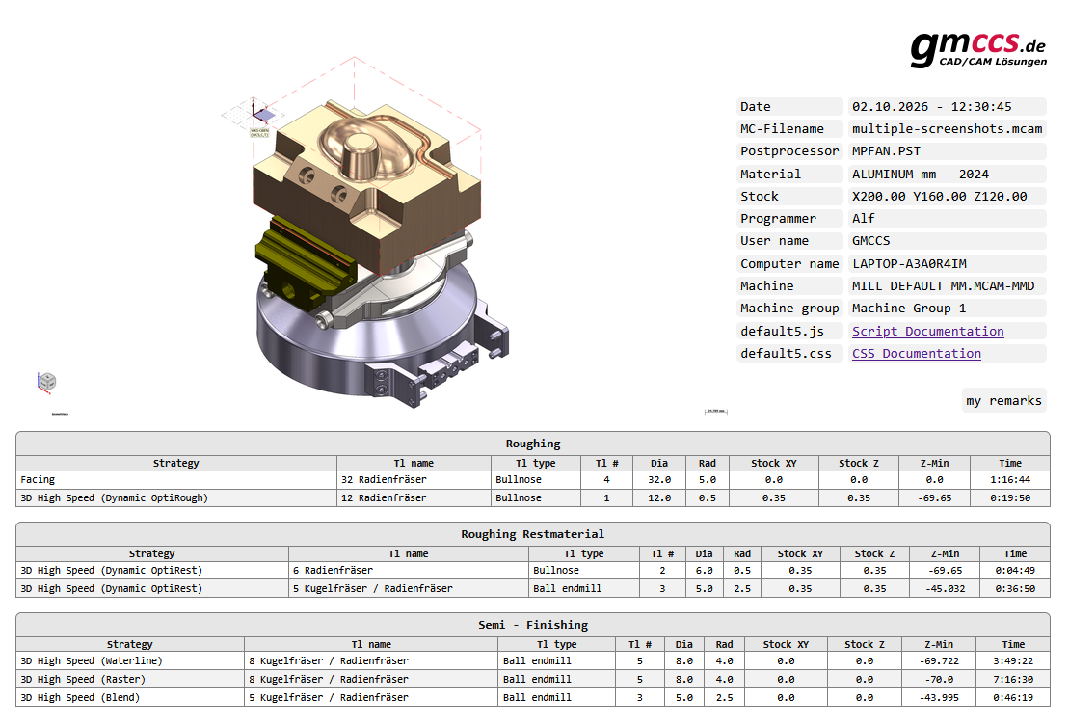Click the Dia value 12.0

[x=659, y=498]
